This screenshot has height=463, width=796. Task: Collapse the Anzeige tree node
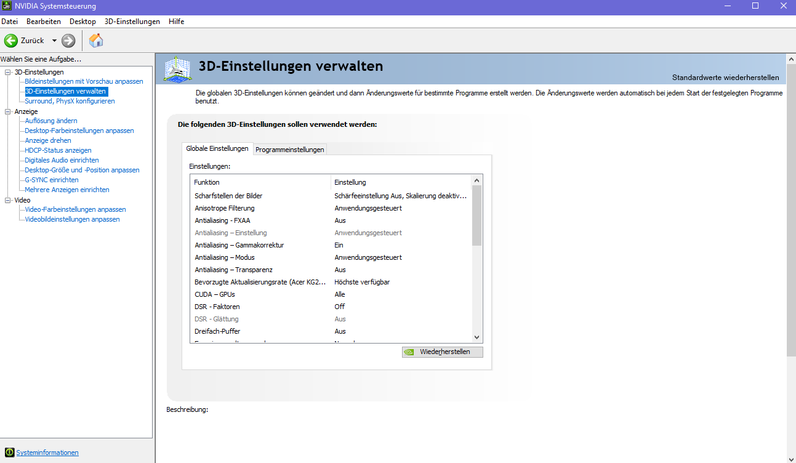[8, 111]
